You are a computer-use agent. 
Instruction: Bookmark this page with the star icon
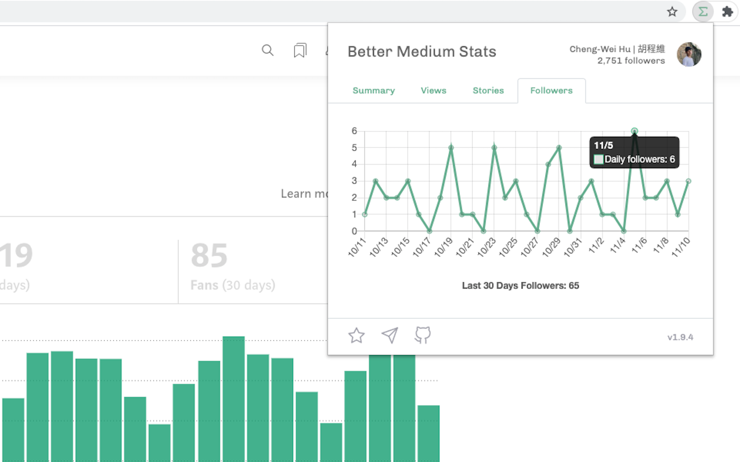point(672,12)
